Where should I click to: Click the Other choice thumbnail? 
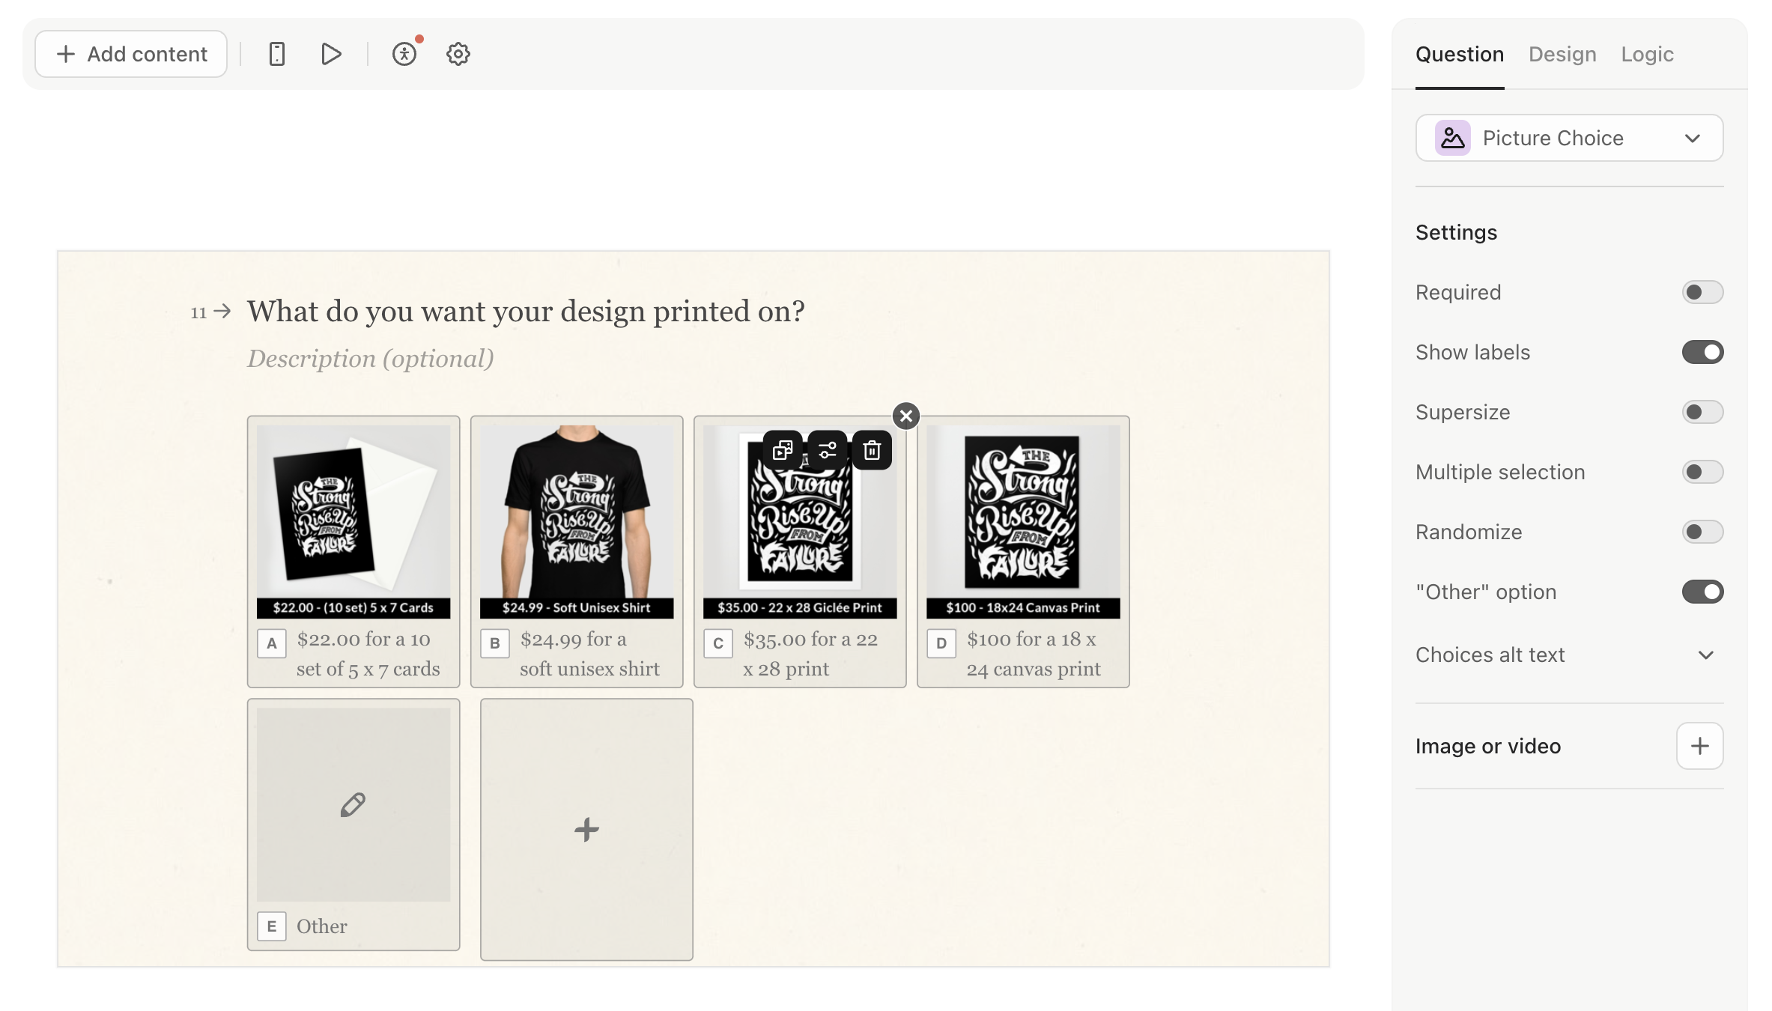tap(353, 802)
